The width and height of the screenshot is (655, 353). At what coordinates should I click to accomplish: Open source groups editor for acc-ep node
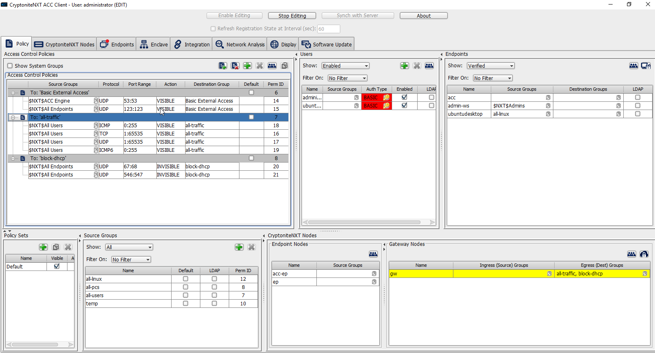click(x=374, y=274)
